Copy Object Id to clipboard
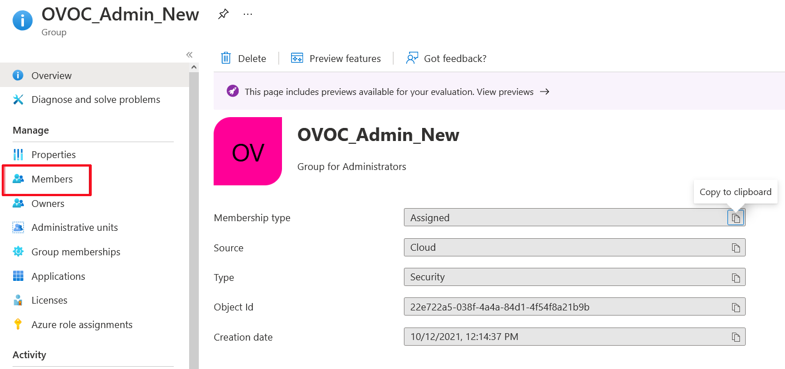Screen dimensions: 785x369 (736, 308)
